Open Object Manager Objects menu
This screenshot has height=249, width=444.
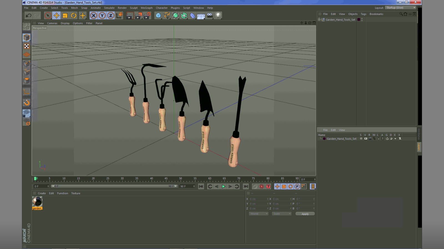point(353,14)
